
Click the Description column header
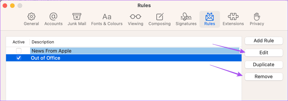[43, 42]
